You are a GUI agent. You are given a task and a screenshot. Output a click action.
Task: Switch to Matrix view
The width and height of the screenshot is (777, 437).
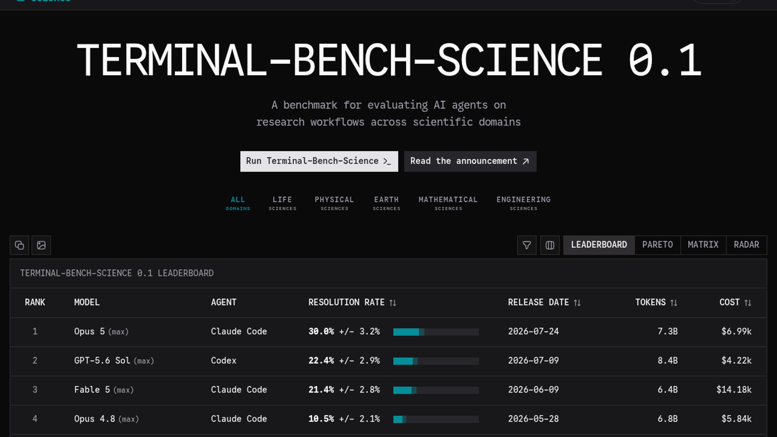click(703, 245)
